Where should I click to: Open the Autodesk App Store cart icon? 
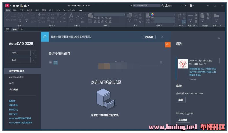186,6
